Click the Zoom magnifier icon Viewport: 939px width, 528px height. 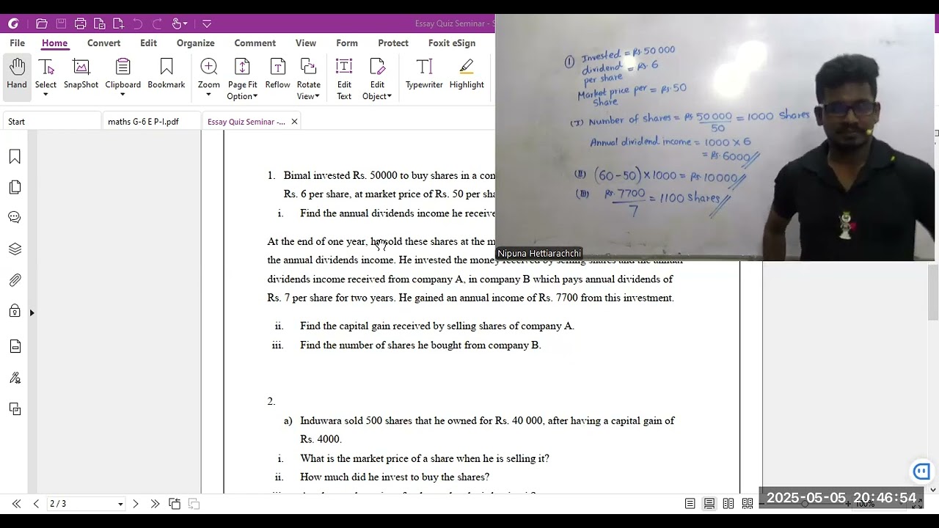click(208, 67)
